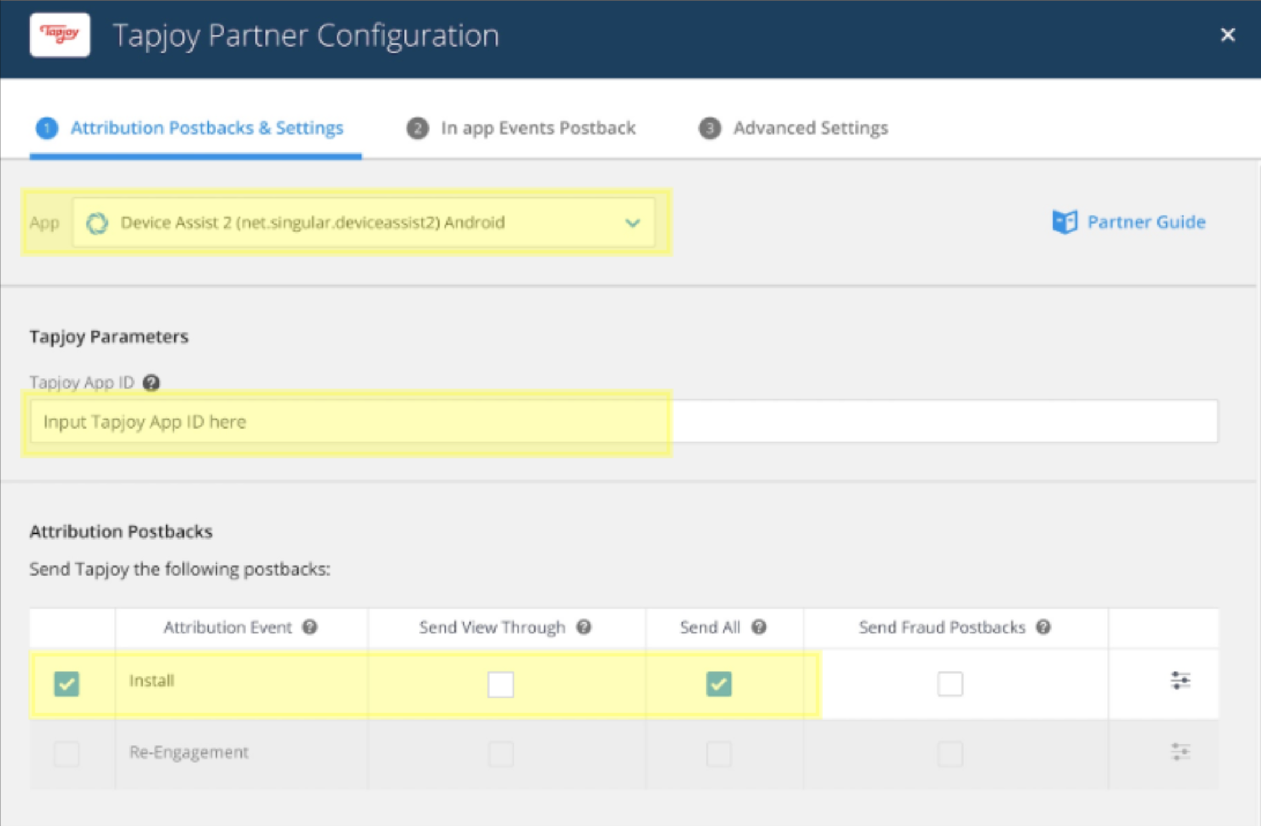Screen dimensions: 1261x826
Task: Click the Partner Guide book icon
Action: 1064,222
